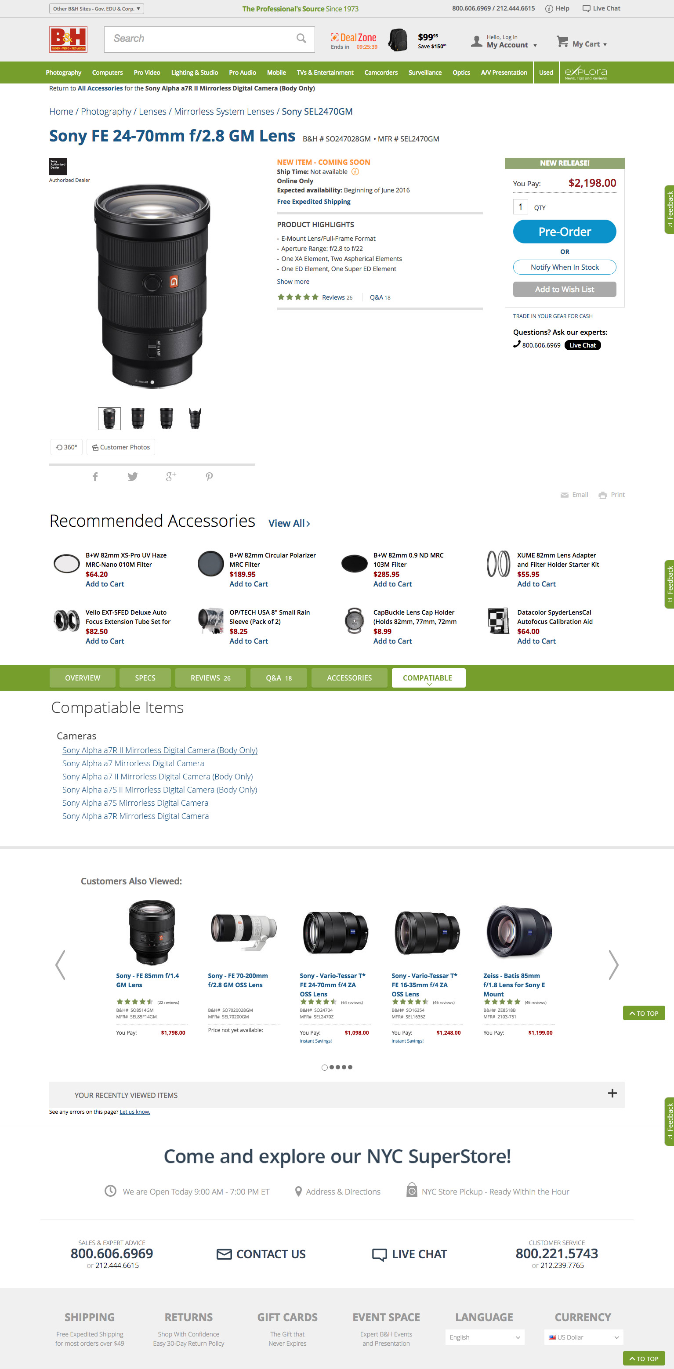Share the lens on Google Plus
The image size is (674, 1369).
tap(170, 477)
